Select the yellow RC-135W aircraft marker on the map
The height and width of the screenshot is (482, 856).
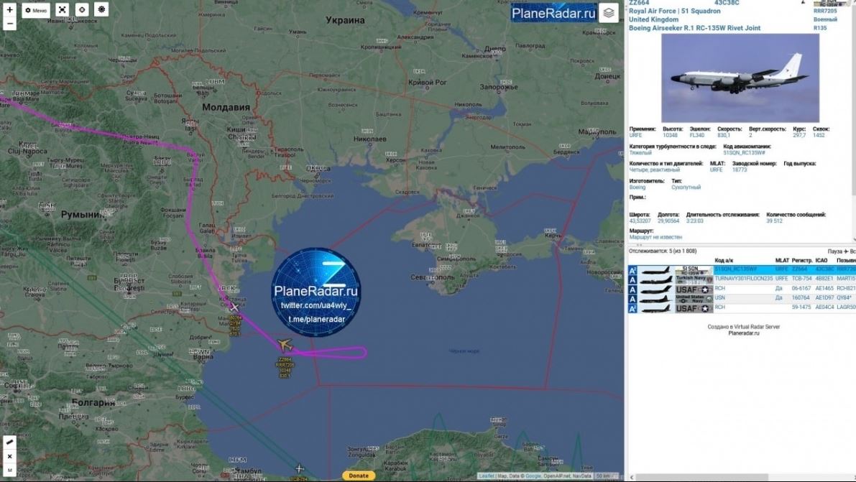point(285,345)
